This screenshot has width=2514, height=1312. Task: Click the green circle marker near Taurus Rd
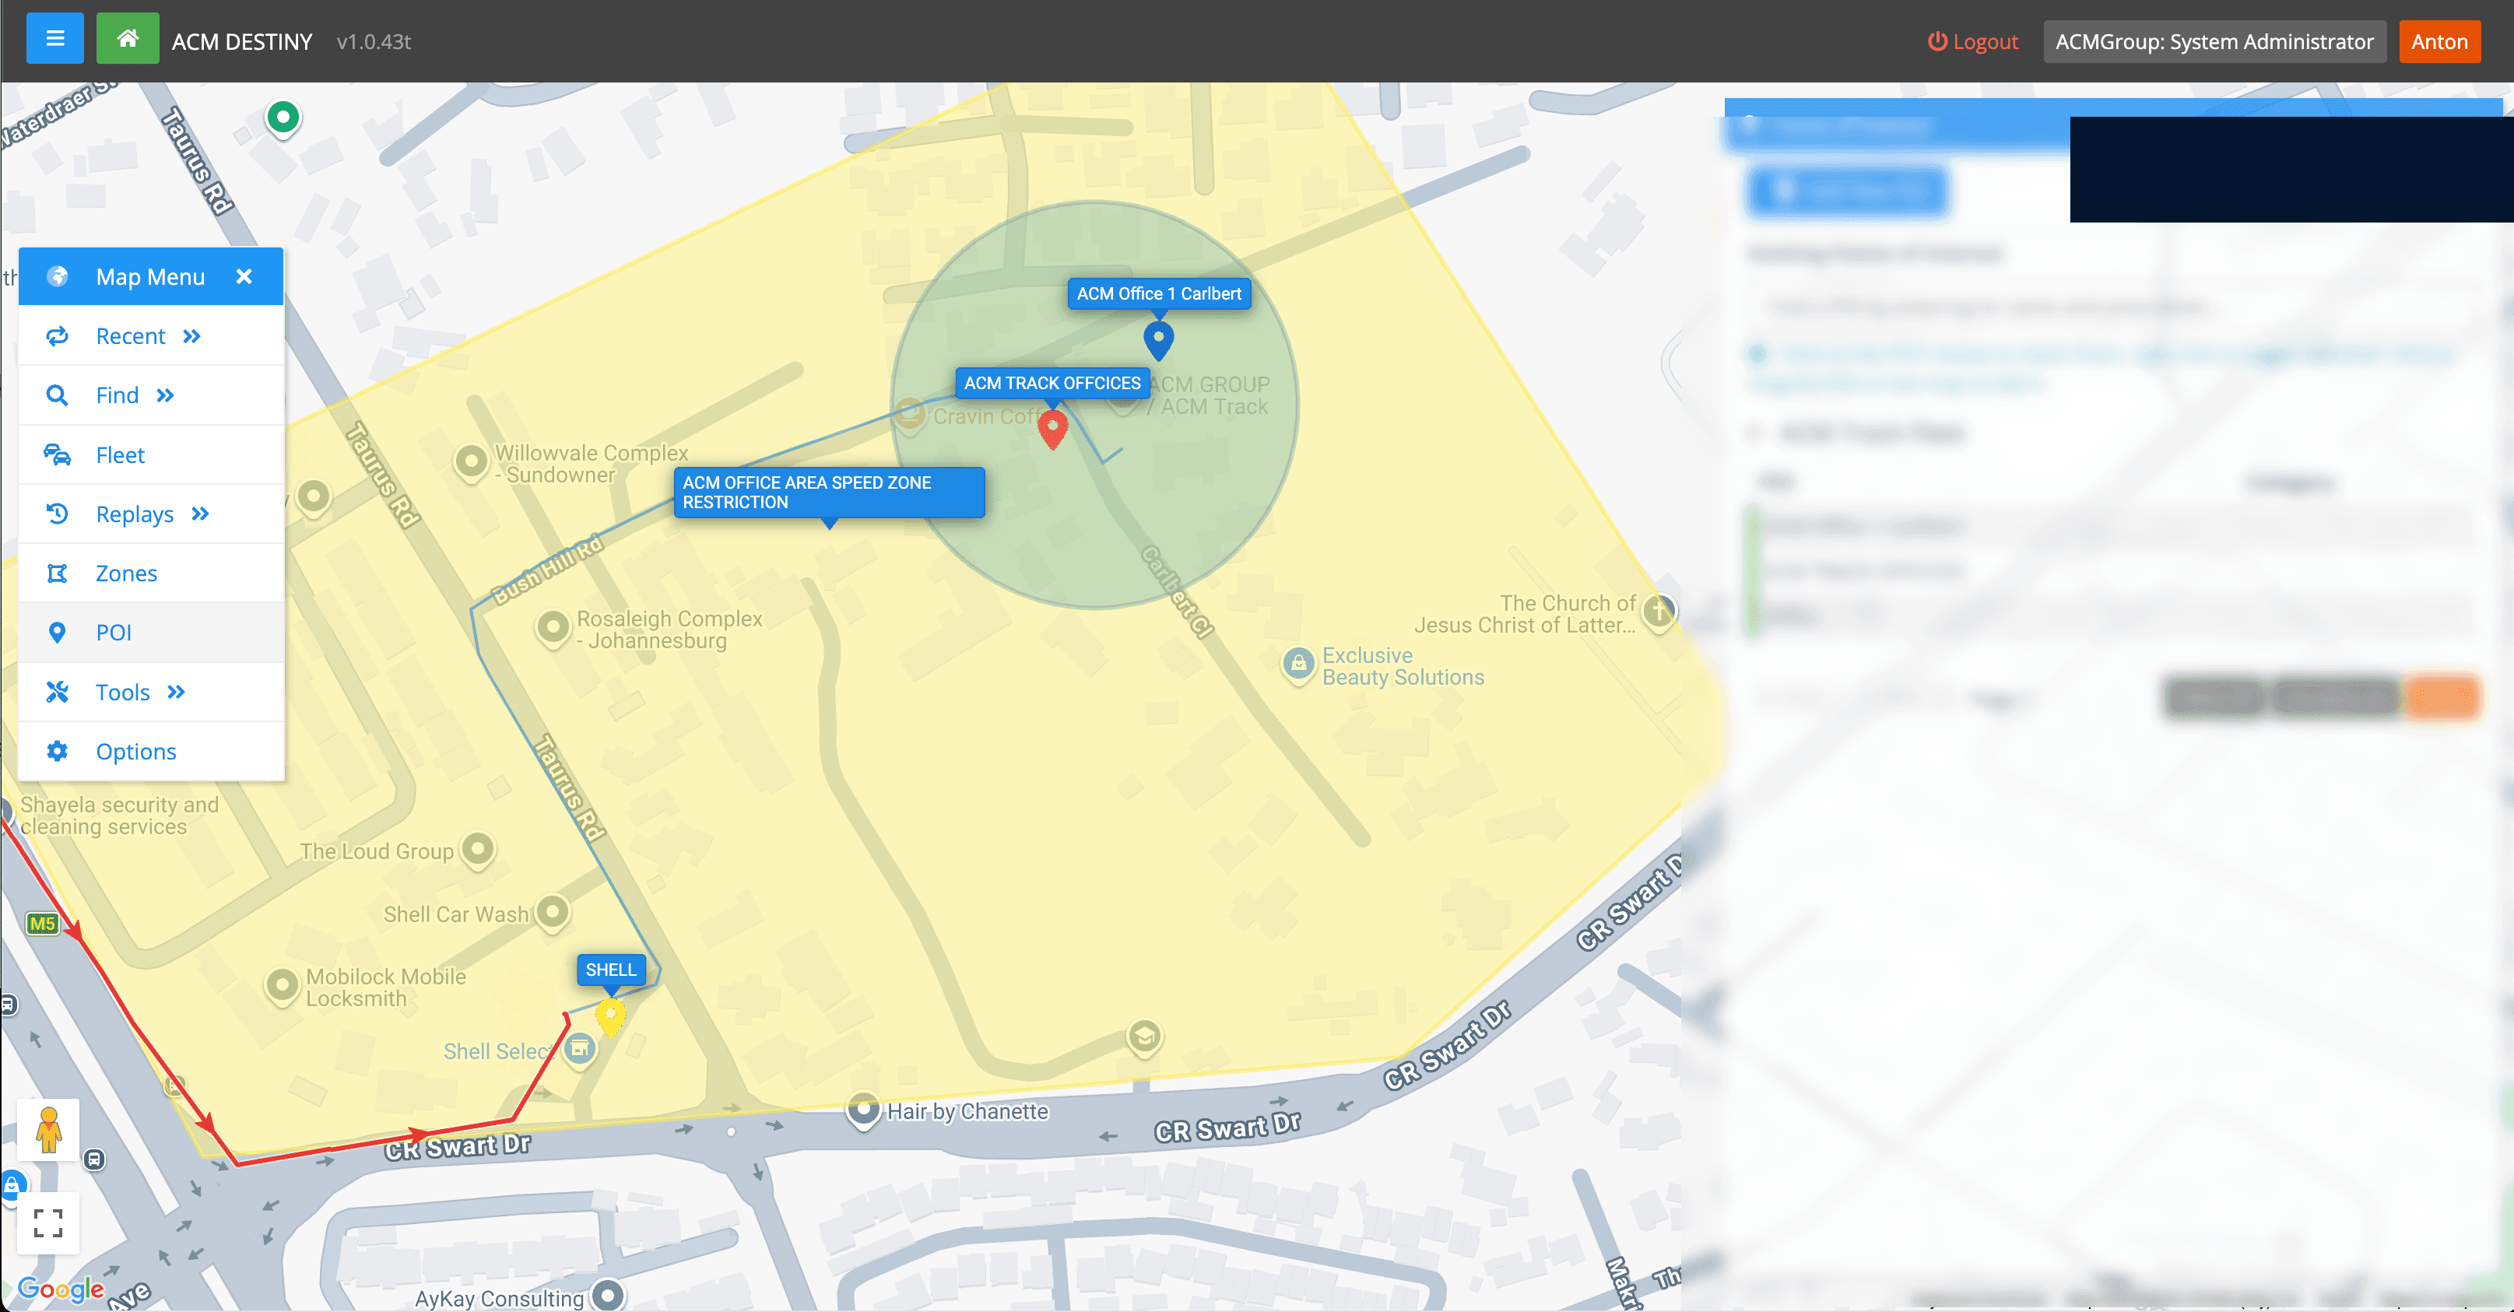283,118
